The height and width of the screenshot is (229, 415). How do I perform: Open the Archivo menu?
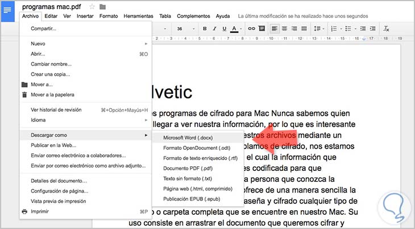click(x=31, y=16)
